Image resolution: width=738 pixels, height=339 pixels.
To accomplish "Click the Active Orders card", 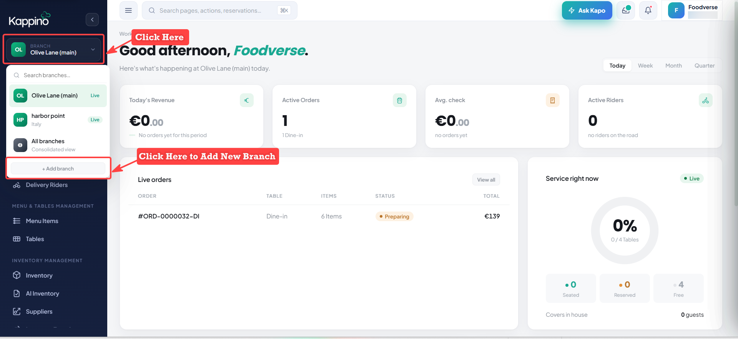I will point(344,116).
